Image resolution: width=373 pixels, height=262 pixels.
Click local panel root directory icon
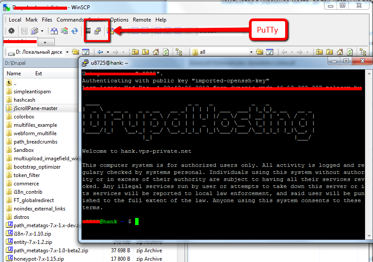point(145,52)
